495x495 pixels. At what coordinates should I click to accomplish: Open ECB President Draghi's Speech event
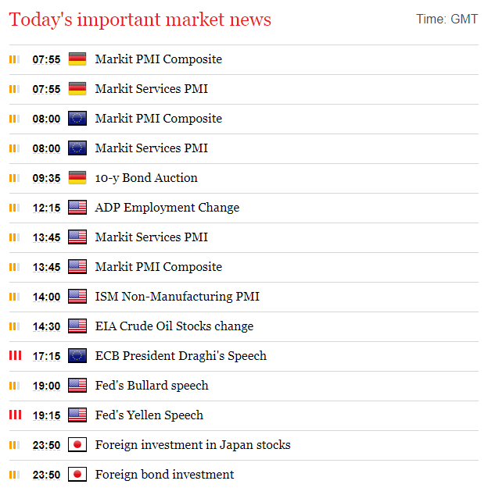[181, 356]
